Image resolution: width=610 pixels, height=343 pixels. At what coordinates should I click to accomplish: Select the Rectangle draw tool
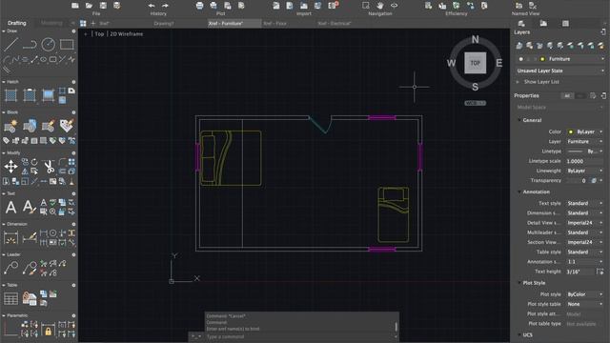(x=67, y=45)
